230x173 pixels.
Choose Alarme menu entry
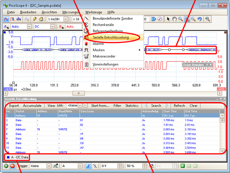(x=113, y=44)
